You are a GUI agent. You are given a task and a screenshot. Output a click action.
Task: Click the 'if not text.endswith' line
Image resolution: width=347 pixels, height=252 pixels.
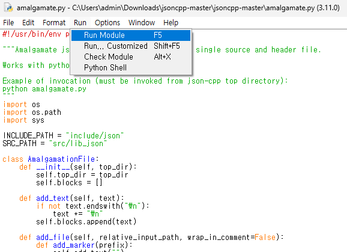click(x=92, y=206)
